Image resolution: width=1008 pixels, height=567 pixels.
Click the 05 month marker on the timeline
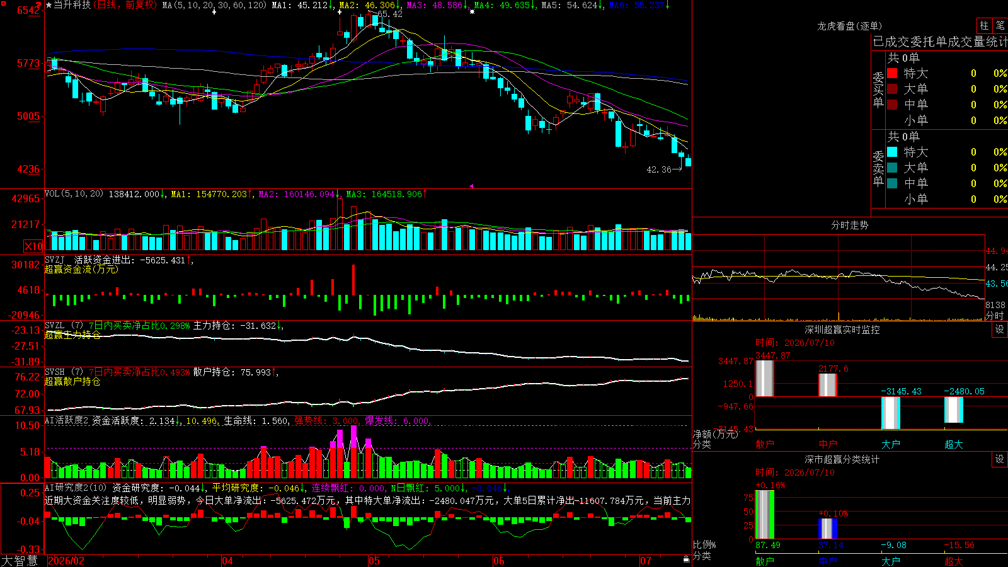(x=374, y=561)
